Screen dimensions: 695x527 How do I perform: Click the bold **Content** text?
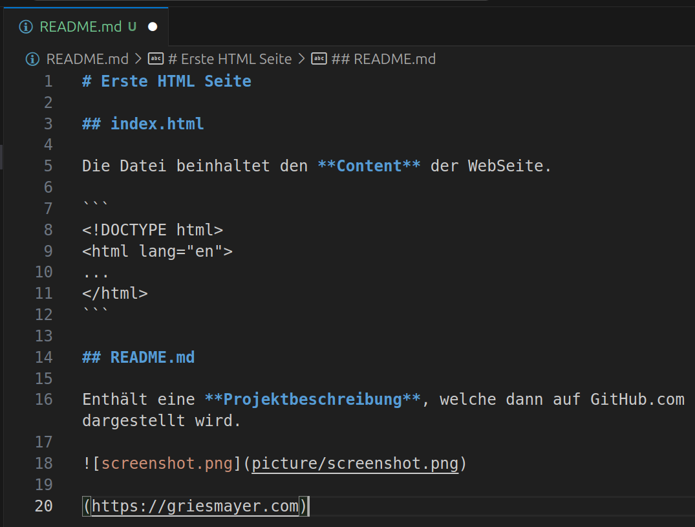[x=369, y=166]
